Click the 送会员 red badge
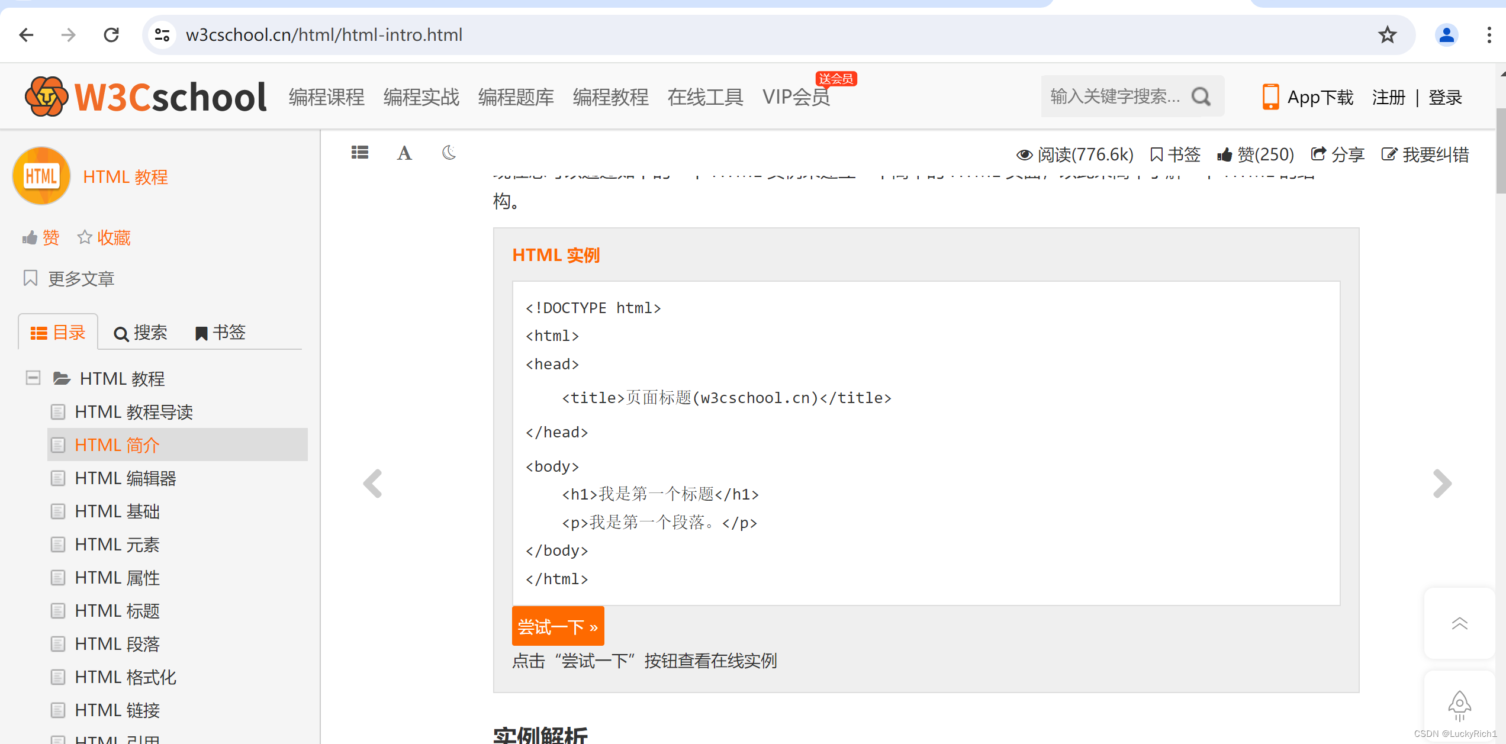Viewport: 1506px width, 744px height. coord(836,79)
